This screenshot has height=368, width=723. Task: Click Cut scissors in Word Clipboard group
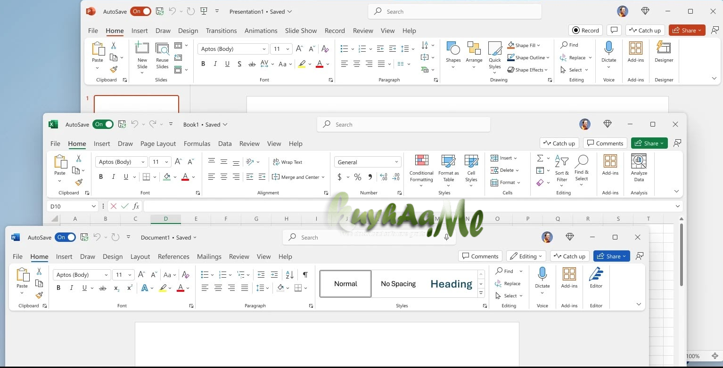click(39, 272)
